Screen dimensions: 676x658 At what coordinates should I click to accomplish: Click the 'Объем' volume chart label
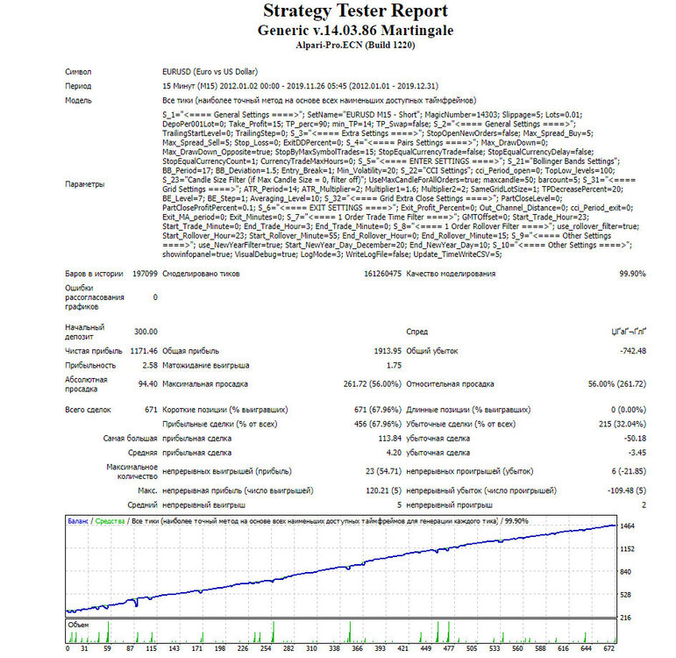(x=78, y=625)
